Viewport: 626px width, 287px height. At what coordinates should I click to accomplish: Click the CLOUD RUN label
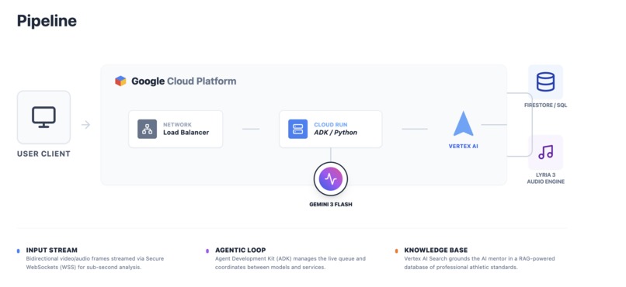tap(331, 125)
